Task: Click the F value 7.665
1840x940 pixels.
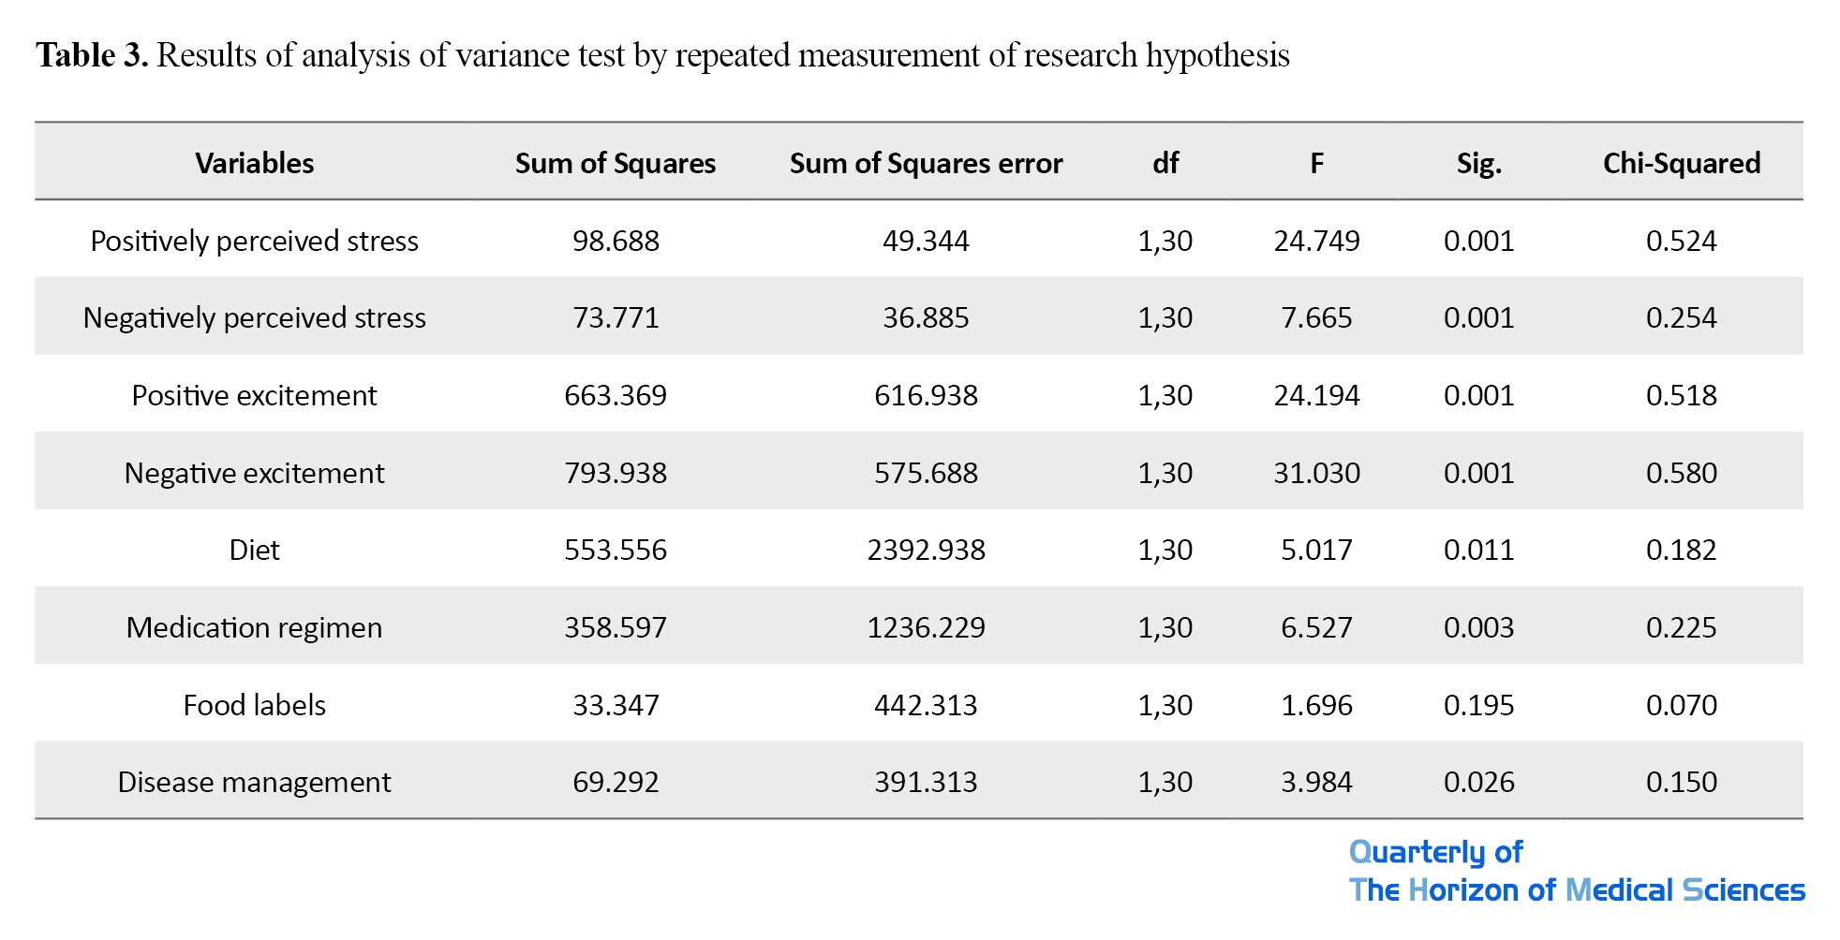Action: (x=1316, y=318)
